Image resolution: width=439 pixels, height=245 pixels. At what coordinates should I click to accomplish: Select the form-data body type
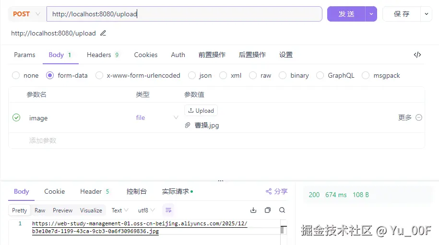pyautogui.click(x=50, y=76)
